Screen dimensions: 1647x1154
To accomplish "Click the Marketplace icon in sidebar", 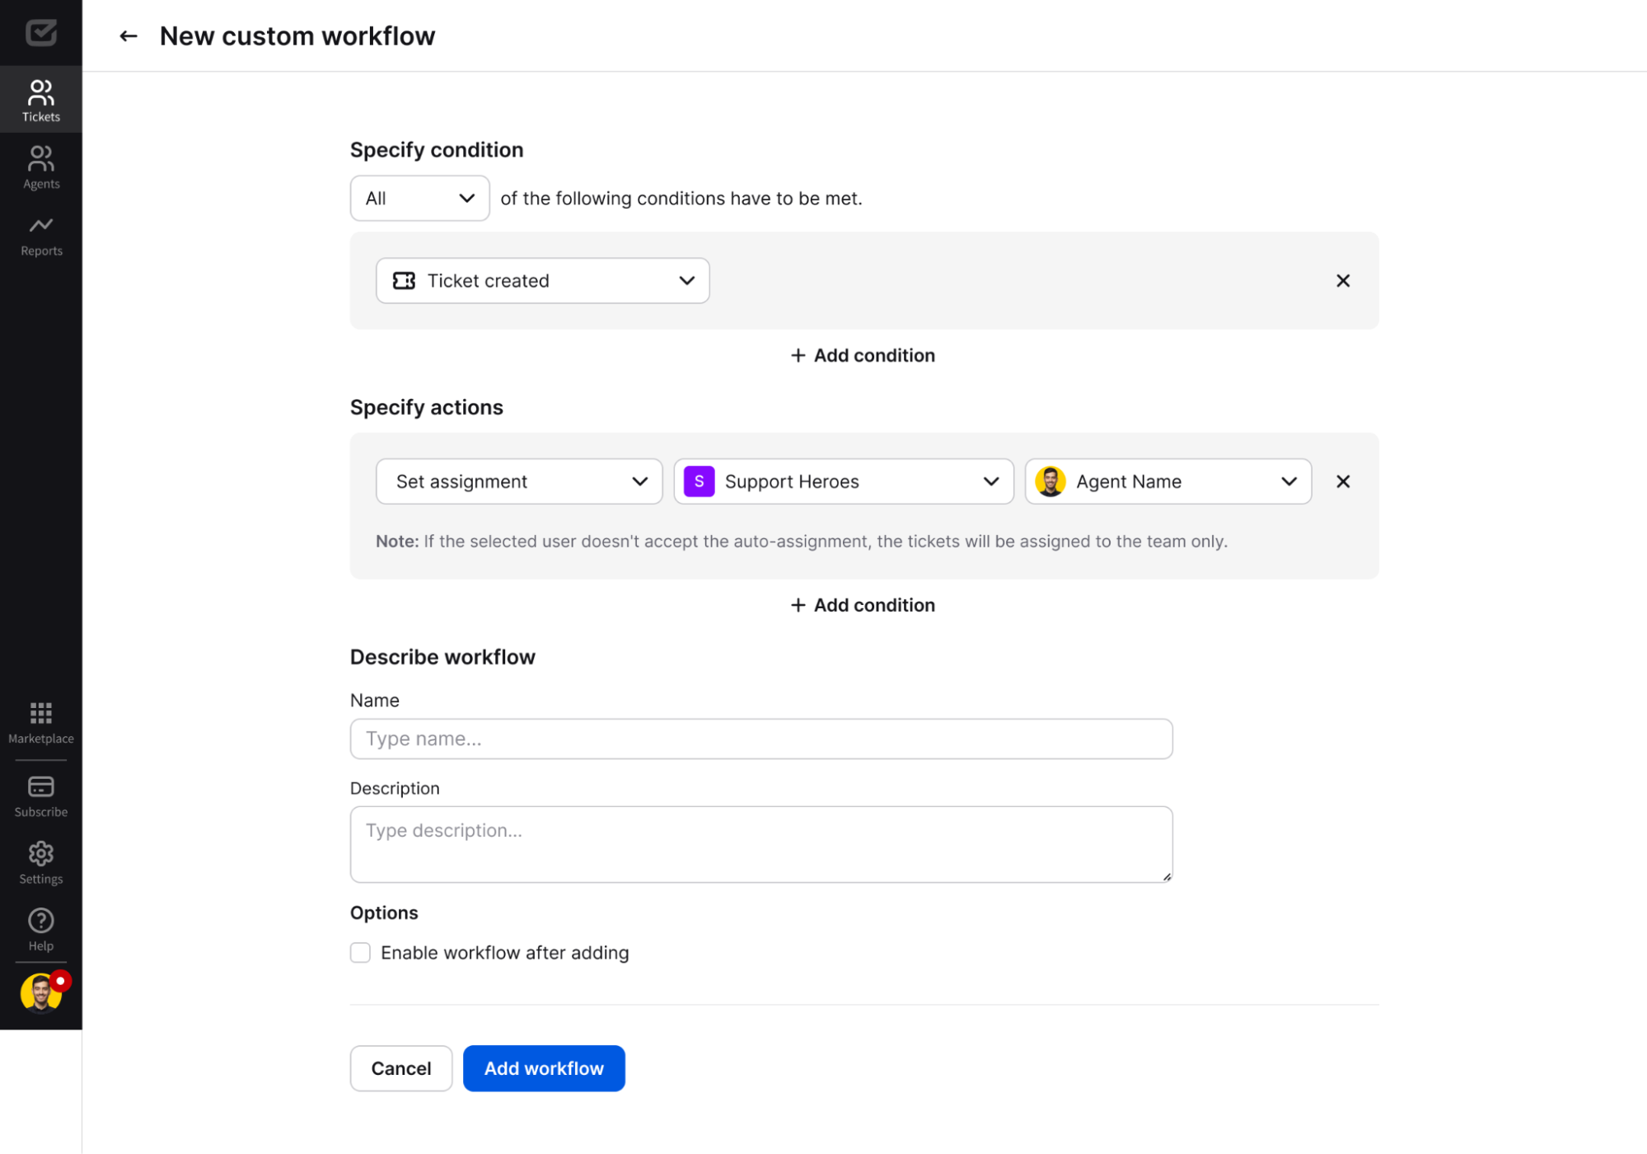I will click(x=41, y=714).
